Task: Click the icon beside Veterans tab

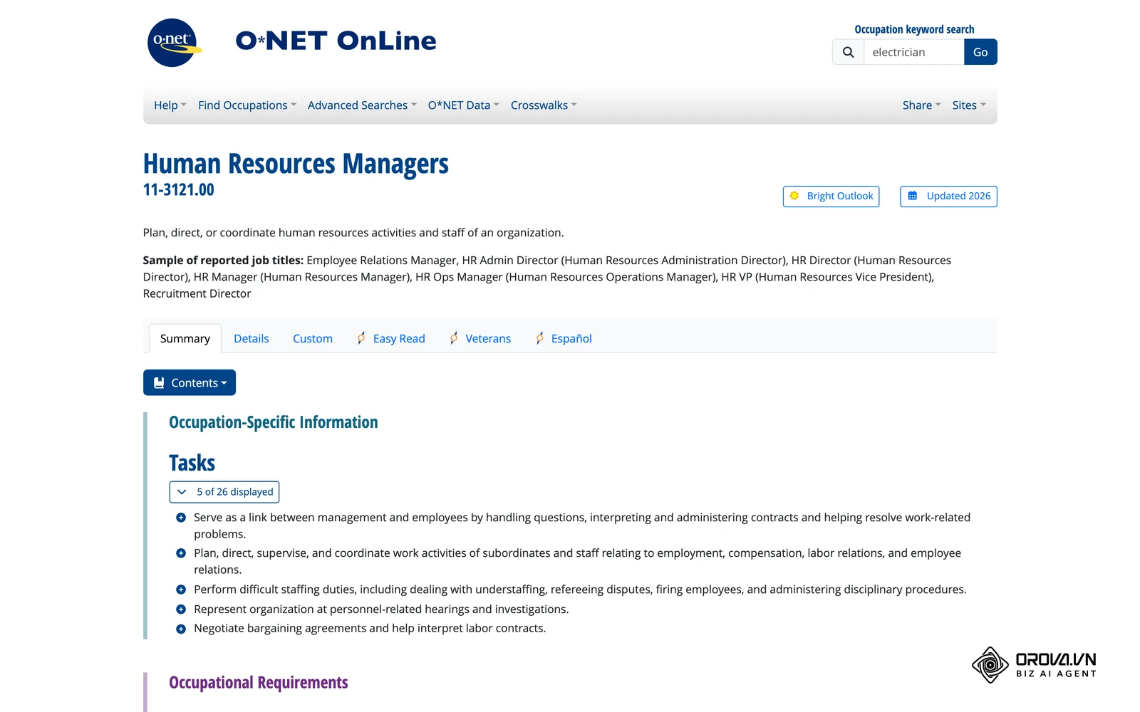Action: tap(454, 338)
